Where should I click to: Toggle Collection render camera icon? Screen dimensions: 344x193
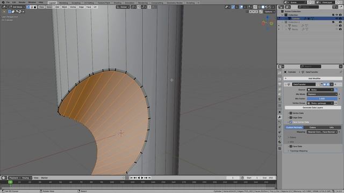pyautogui.click(x=340, y=15)
